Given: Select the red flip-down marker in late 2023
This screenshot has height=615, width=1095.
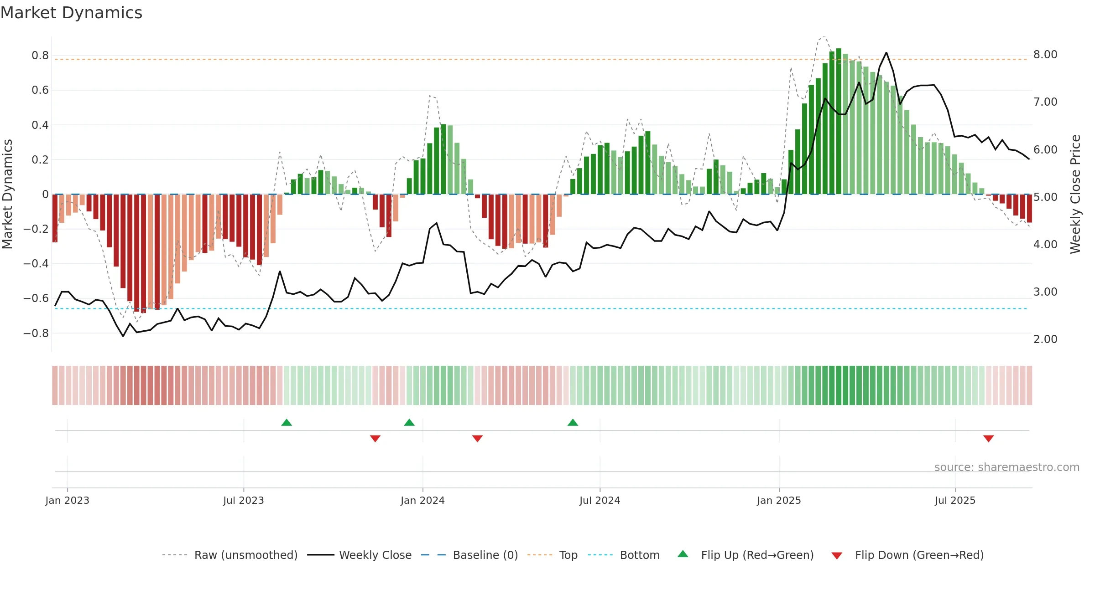Looking at the screenshot, I should click(375, 439).
